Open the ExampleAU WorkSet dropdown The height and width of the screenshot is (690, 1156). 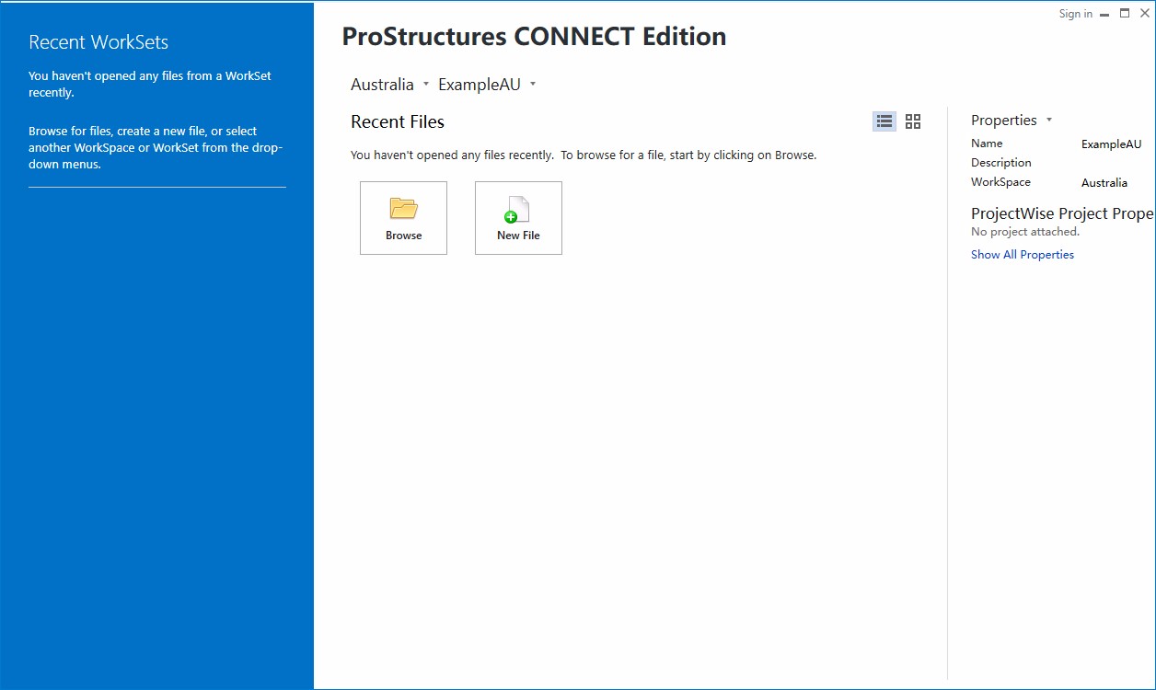[x=533, y=84]
